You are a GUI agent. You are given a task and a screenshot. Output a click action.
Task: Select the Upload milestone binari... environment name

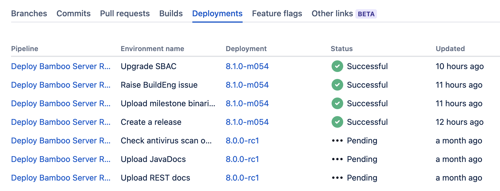(x=168, y=103)
